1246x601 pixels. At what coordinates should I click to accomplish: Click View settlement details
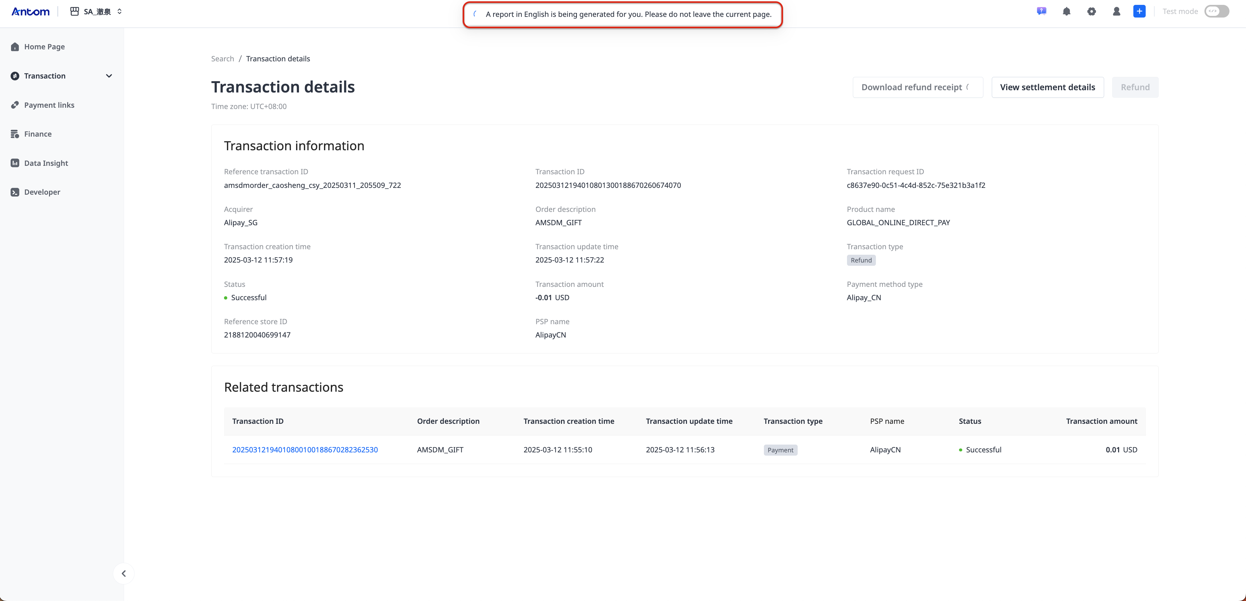tap(1047, 87)
